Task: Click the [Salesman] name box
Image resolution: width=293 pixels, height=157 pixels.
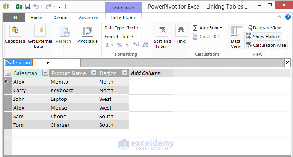Action: 24,63
